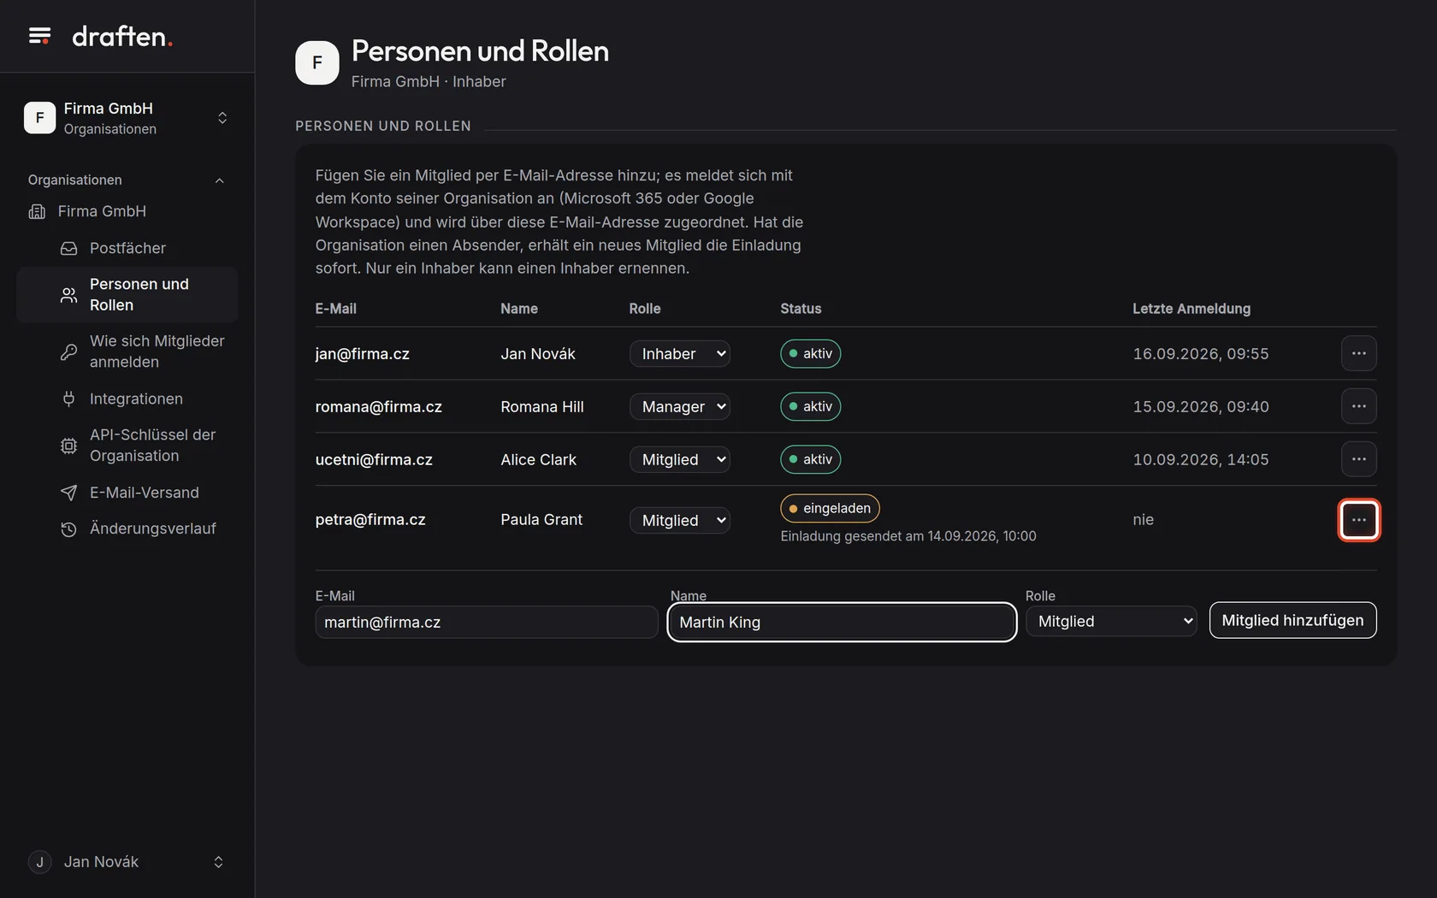Image resolution: width=1437 pixels, height=898 pixels.
Task: Open the Jan Novák user menu chevrons
Action: pos(218,862)
